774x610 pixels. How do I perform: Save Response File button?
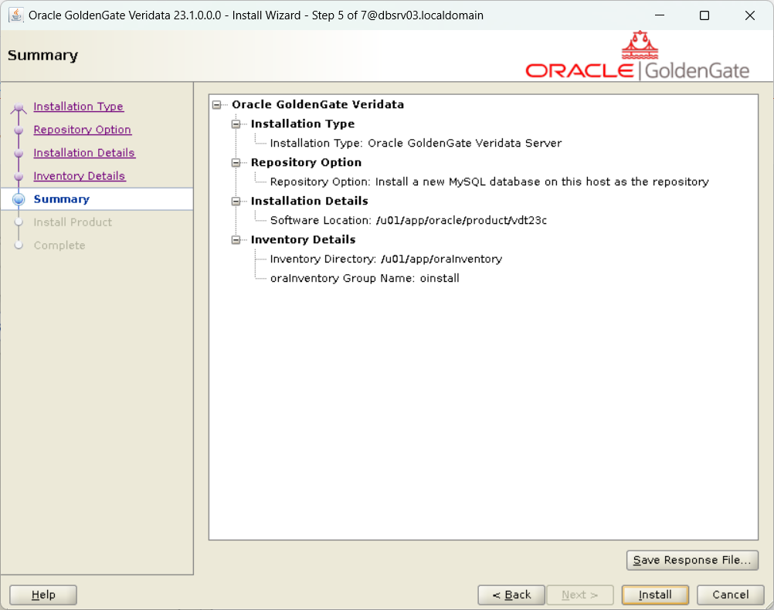[692, 560]
